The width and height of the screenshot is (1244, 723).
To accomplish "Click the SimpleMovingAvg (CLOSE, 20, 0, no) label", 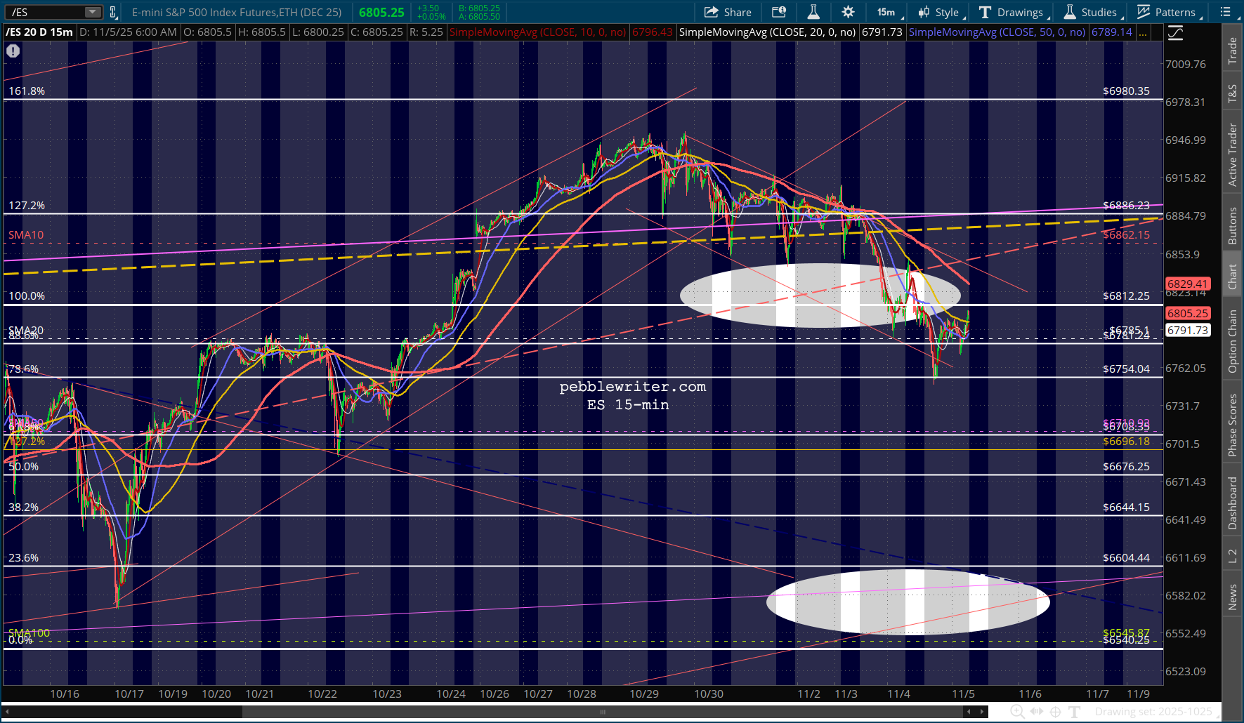I will click(x=767, y=32).
